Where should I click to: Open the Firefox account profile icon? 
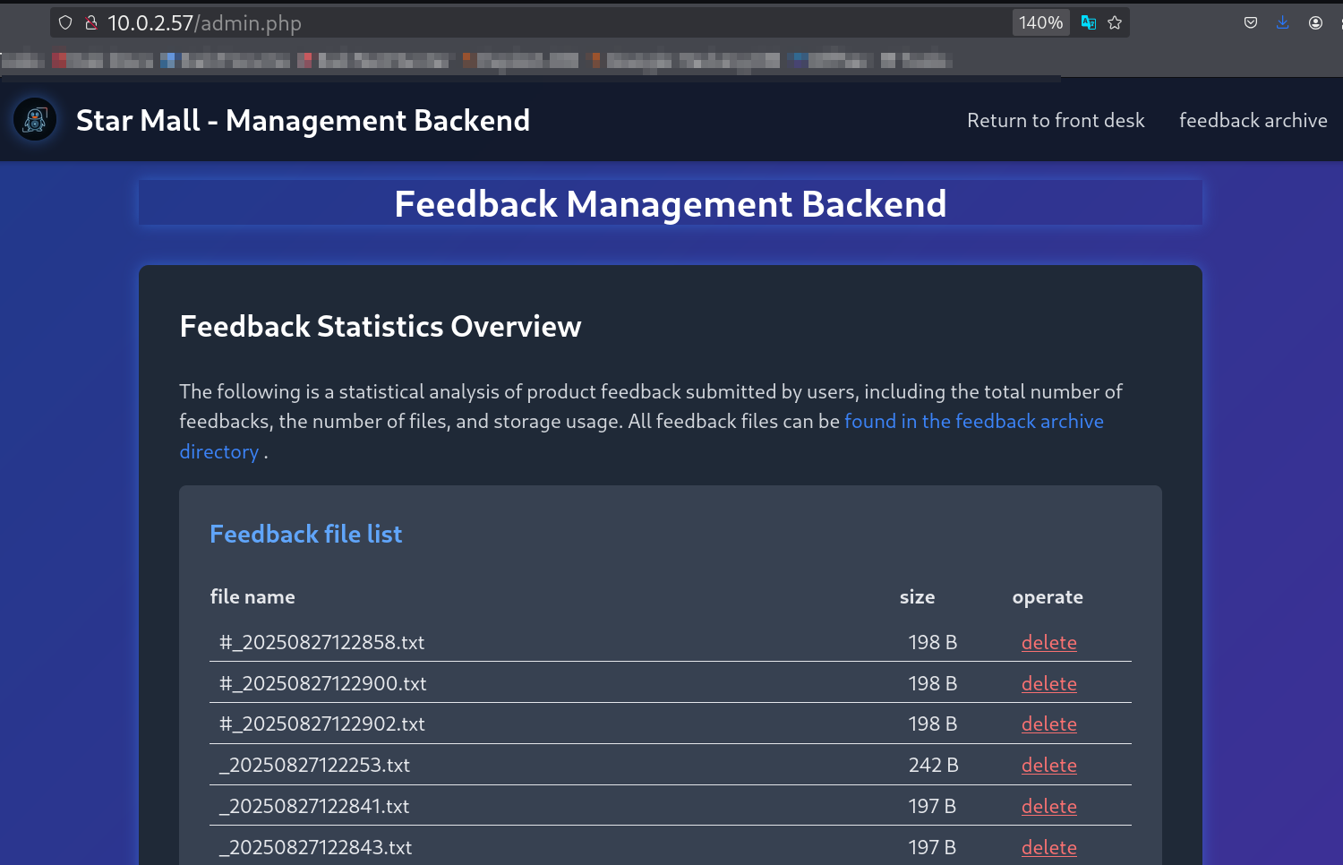pyautogui.click(x=1315, y=22)
